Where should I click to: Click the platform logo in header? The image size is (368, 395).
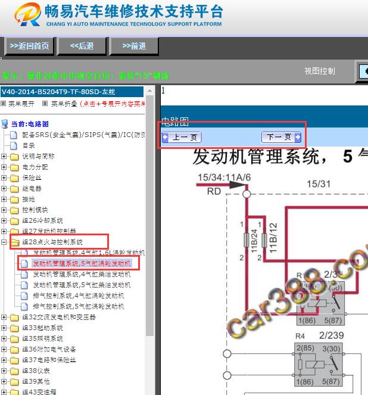(x=27, y=14)
